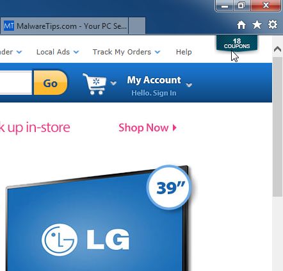Click the Shop Now link
This screenshot has height=271, width=283.
[148, 127]
